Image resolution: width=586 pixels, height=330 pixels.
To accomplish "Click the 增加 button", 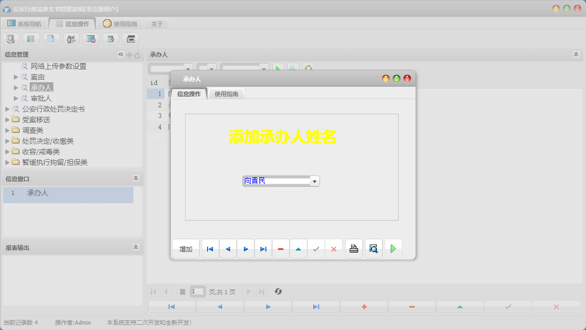I will click(186, 249).
